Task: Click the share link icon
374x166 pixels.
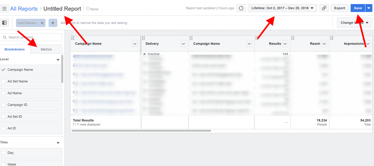Action: (x=324, y=8)
